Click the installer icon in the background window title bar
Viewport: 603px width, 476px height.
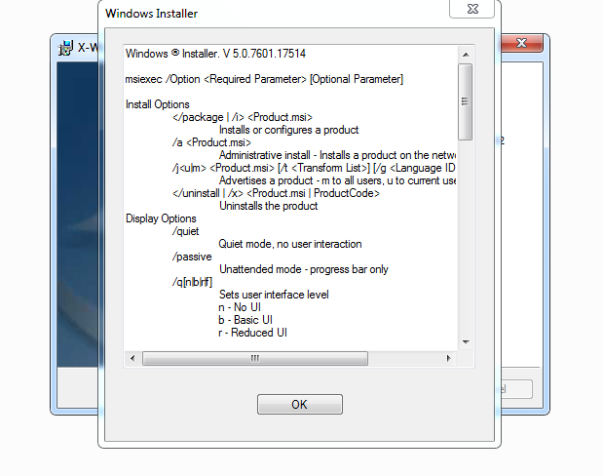(65, 48)
